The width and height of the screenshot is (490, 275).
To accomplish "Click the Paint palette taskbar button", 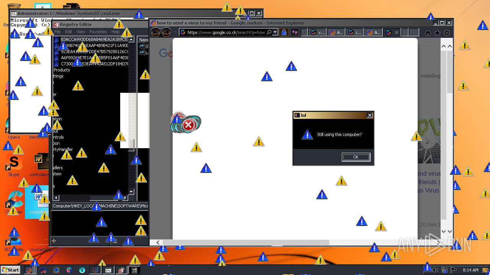I will click(x=95, y=270).
